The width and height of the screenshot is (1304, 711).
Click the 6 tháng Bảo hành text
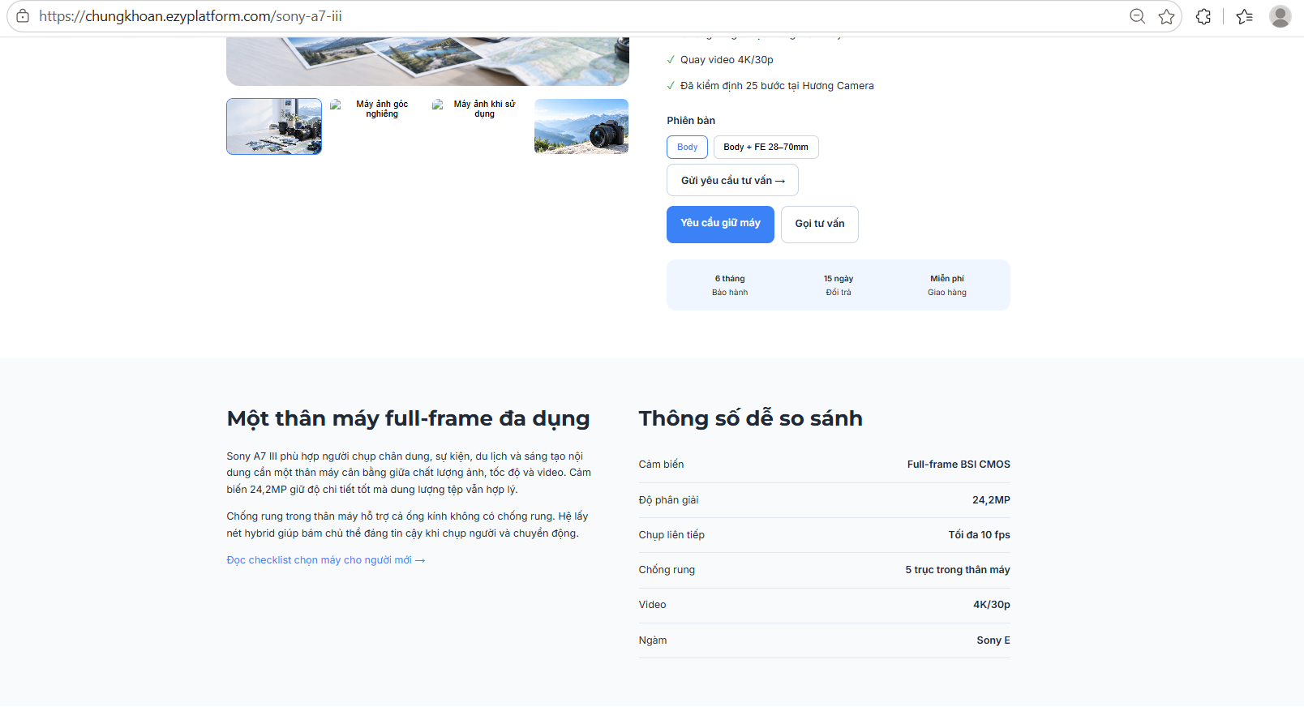(730, 285)
